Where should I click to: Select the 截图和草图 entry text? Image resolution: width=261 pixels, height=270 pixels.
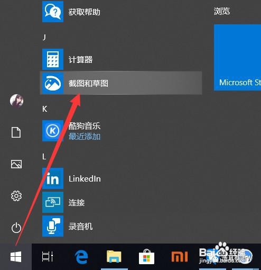coord(88,83)
